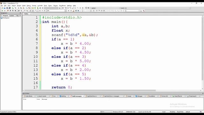The width and height of the screenshot is (204, 115).
Task: Click the Toggle bookmark flag icon
Action: point(8,11)
